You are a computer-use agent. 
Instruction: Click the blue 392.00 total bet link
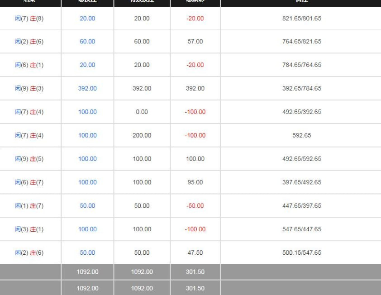coord(87,89)
